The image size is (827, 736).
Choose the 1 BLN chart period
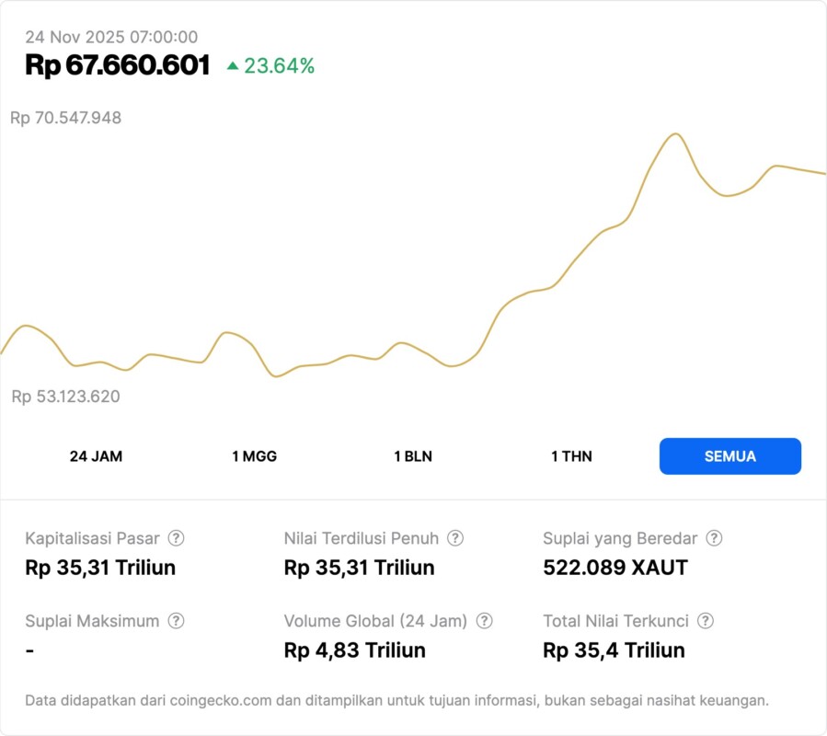413,456
